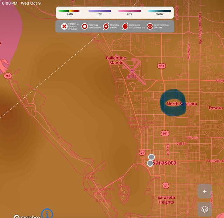Click the Hurricane Categories 1-5 icon
Viewport: 224px width, 218px height.
125,26
